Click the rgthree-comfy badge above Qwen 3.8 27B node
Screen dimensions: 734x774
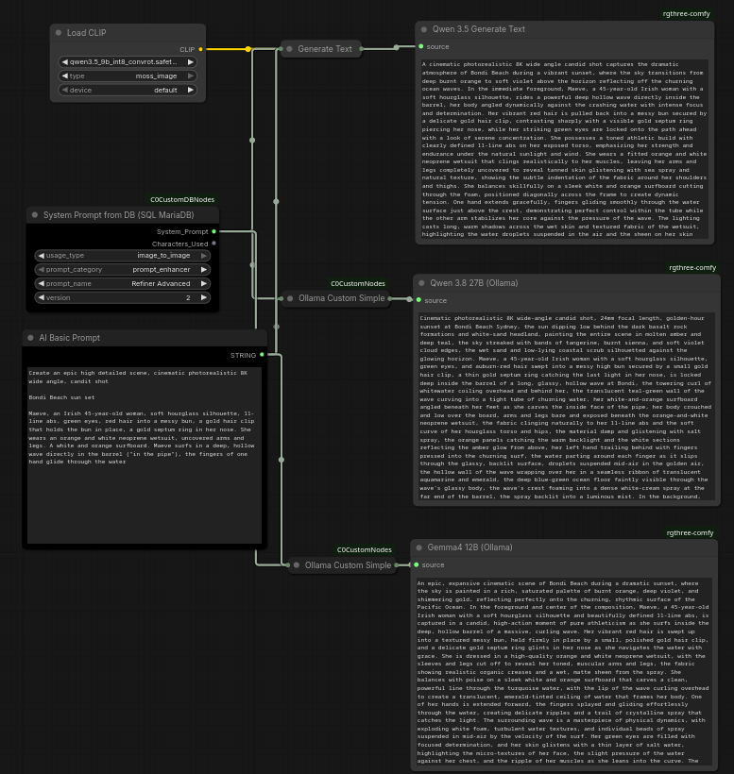click(692, 267)
